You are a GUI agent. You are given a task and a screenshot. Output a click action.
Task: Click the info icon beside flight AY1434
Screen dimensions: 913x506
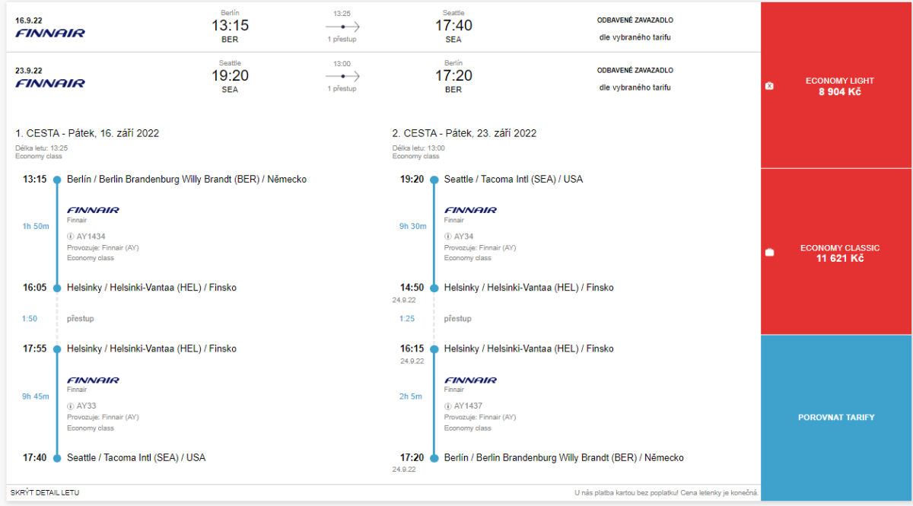71,237
